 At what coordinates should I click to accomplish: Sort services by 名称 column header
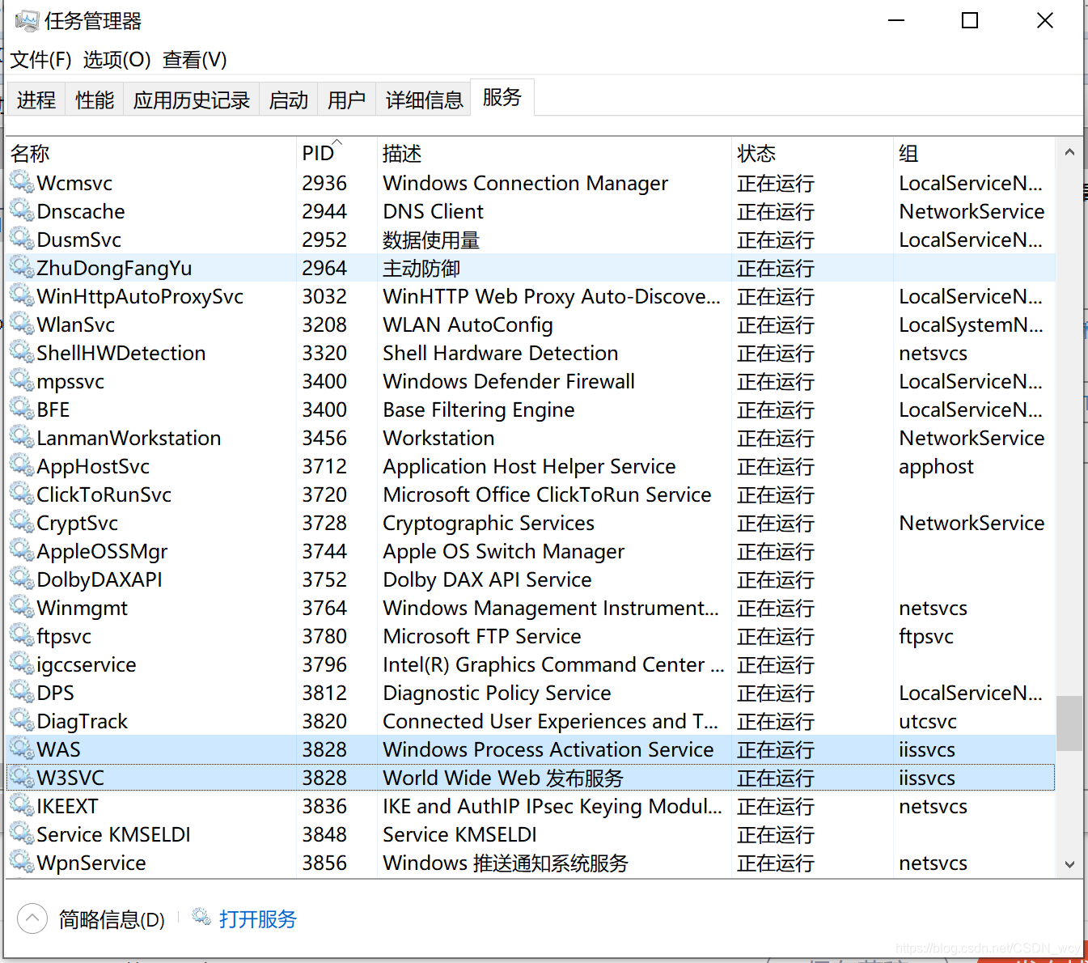click(x=151, y=153)
